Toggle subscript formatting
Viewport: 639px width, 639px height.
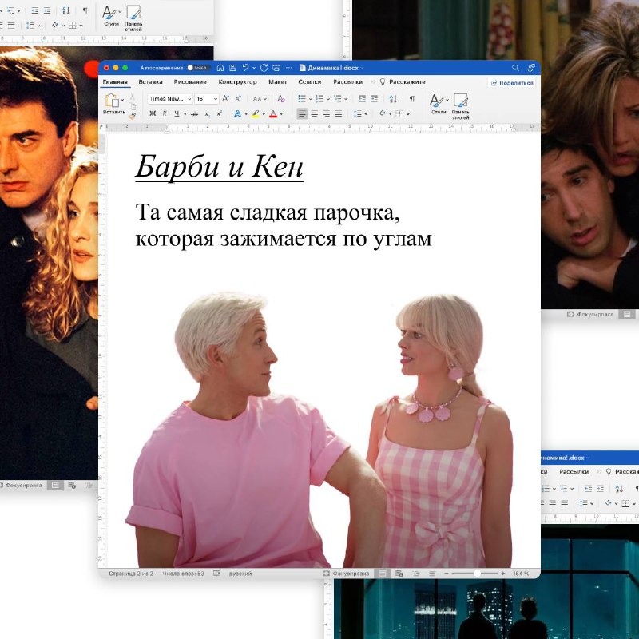207,114
